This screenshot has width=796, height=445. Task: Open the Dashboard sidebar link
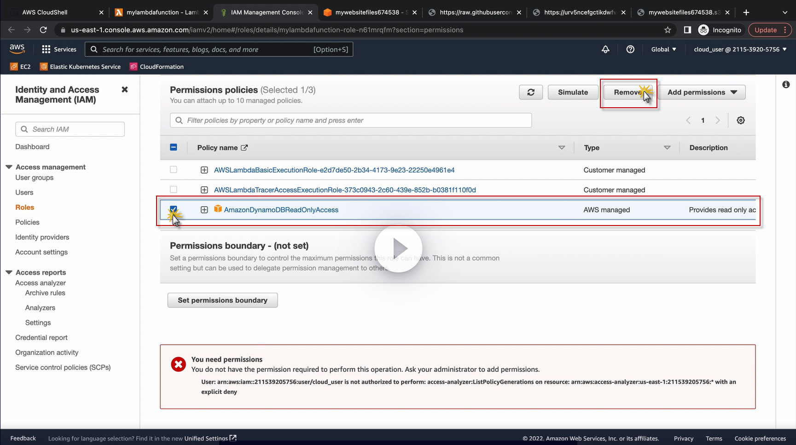tap(32, 147)
